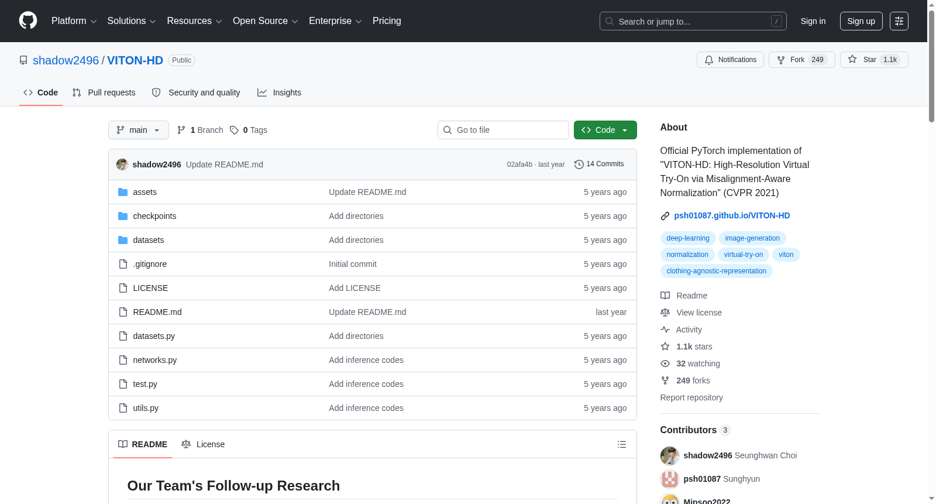Click the clothing-agnostic-representation topic tag
The height and width of the screenshot is (504, 936).
(717, 271)
